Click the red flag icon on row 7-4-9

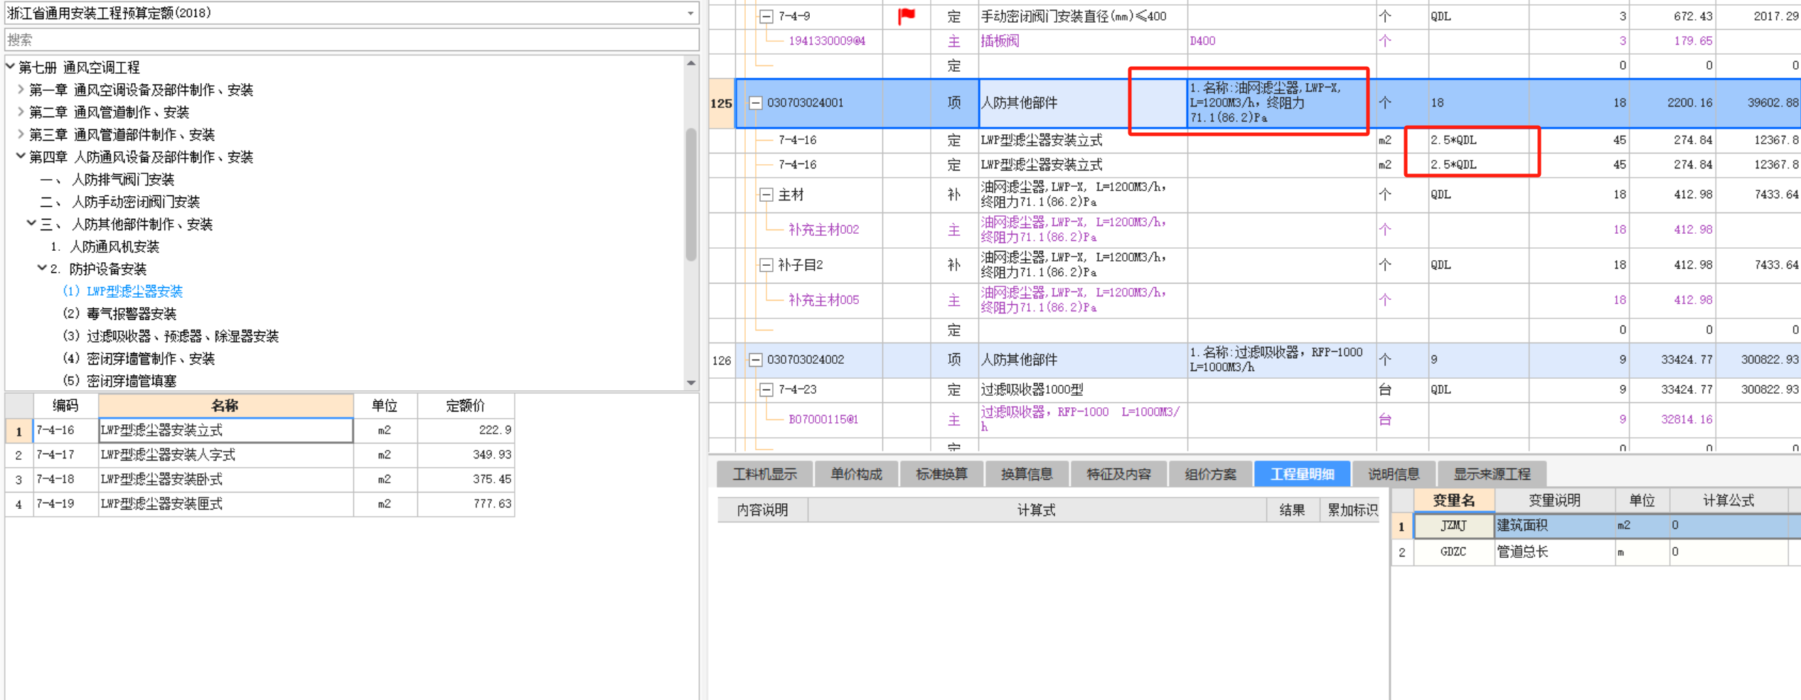(x=907, y=16)
